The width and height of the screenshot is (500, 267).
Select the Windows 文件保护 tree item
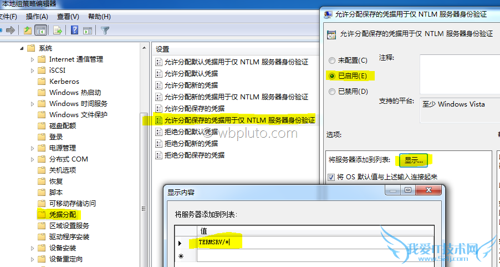coord(78,115)
